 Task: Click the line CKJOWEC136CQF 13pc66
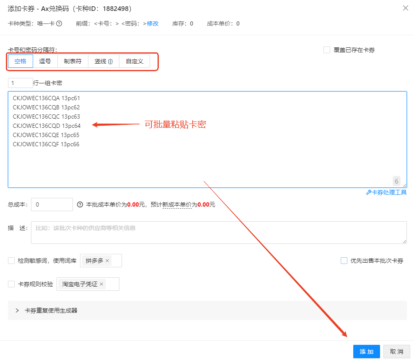(x=46, y=144)
